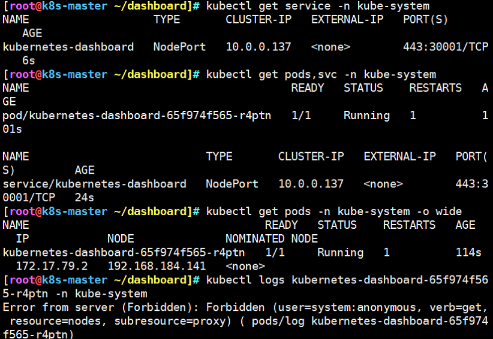Click user=system:anonymous in error message
This screenshot has width=493, height=339.
click(347, 307)
